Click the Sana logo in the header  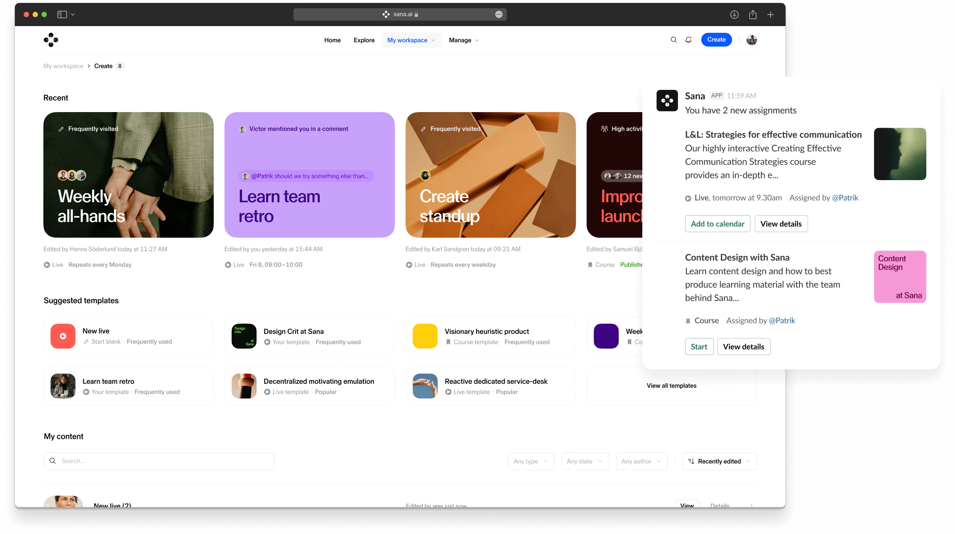51,40
